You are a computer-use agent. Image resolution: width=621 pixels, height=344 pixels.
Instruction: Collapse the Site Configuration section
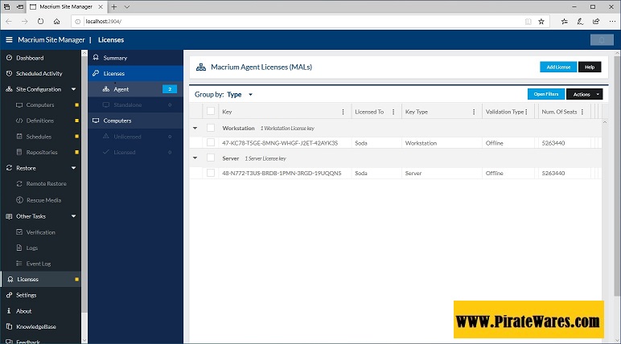[73, 89]
